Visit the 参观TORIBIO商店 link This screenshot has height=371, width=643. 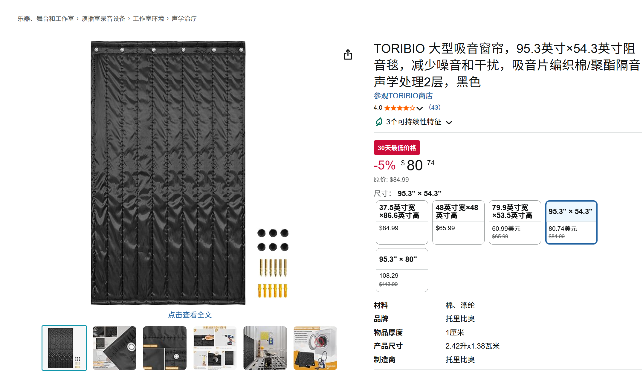coord(403,96)
